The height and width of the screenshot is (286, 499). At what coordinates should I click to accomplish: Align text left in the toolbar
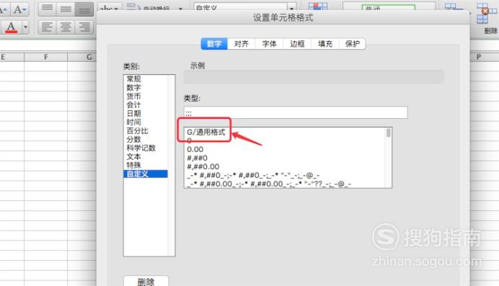47,27
